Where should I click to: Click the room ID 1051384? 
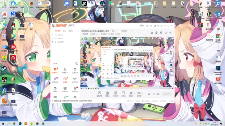coord(111,34)
